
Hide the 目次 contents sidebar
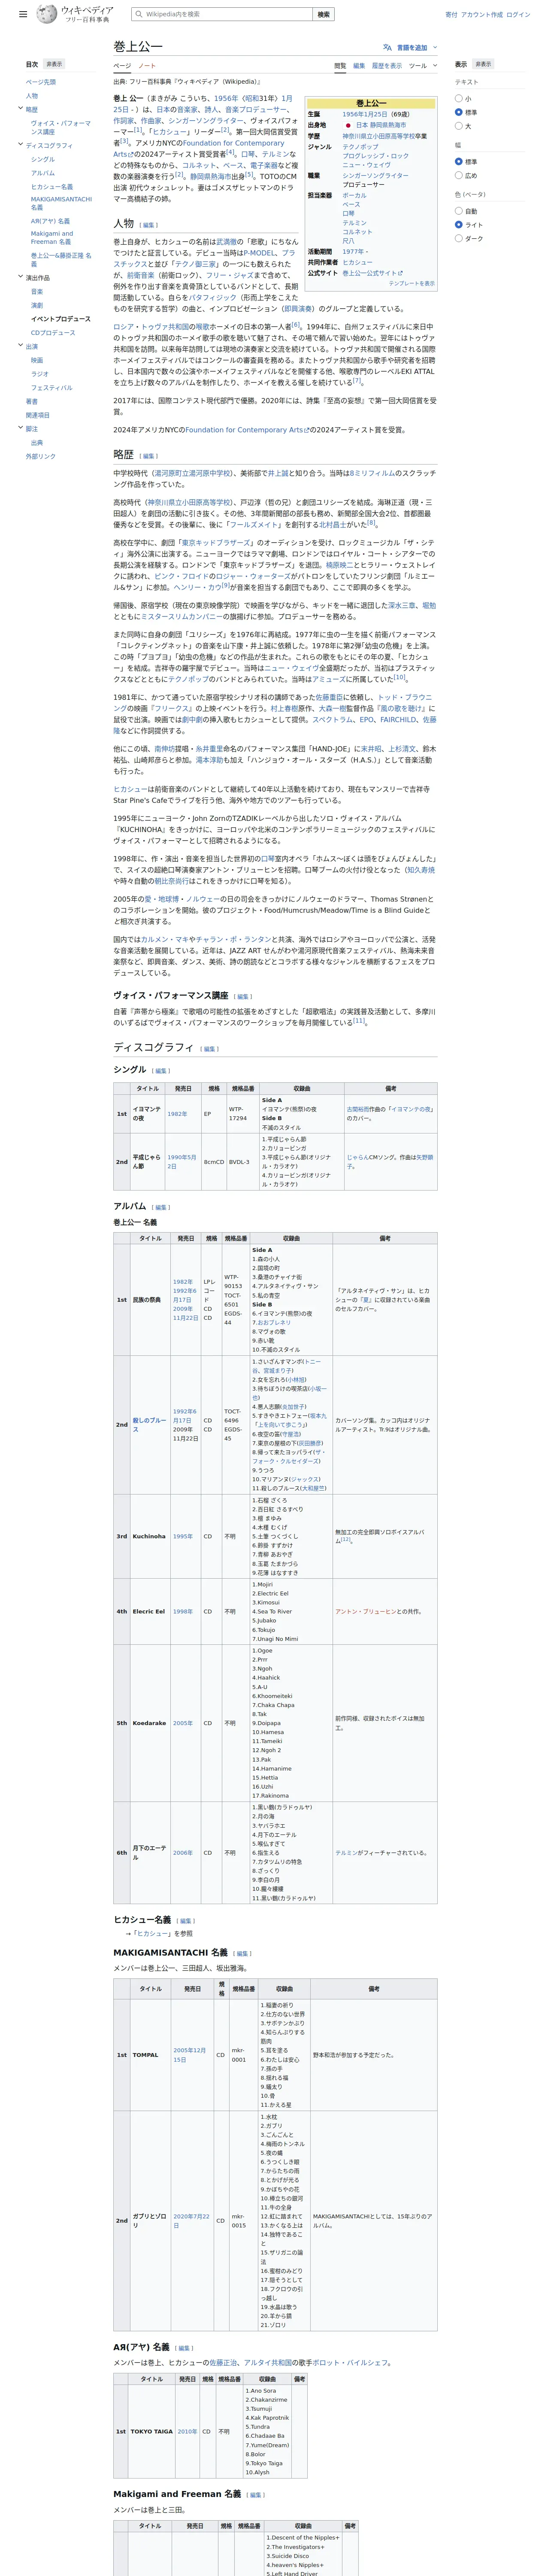pos(54,64)
